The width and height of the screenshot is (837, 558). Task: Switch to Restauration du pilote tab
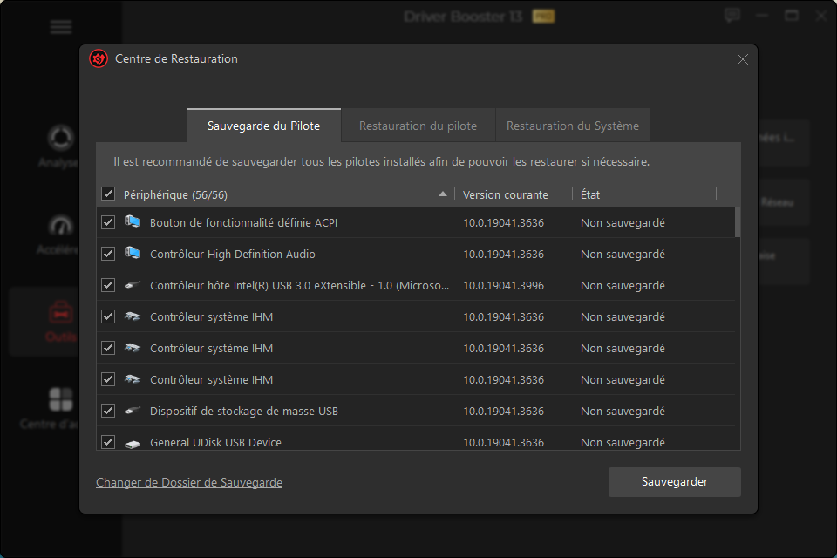pos(418,126)
